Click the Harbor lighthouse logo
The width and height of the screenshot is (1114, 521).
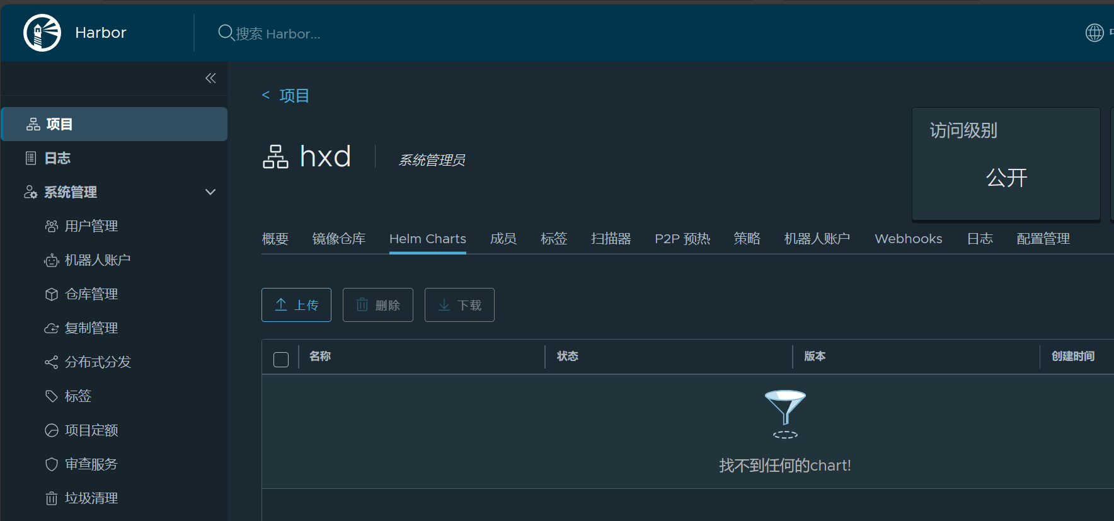[x=42, y=33]
